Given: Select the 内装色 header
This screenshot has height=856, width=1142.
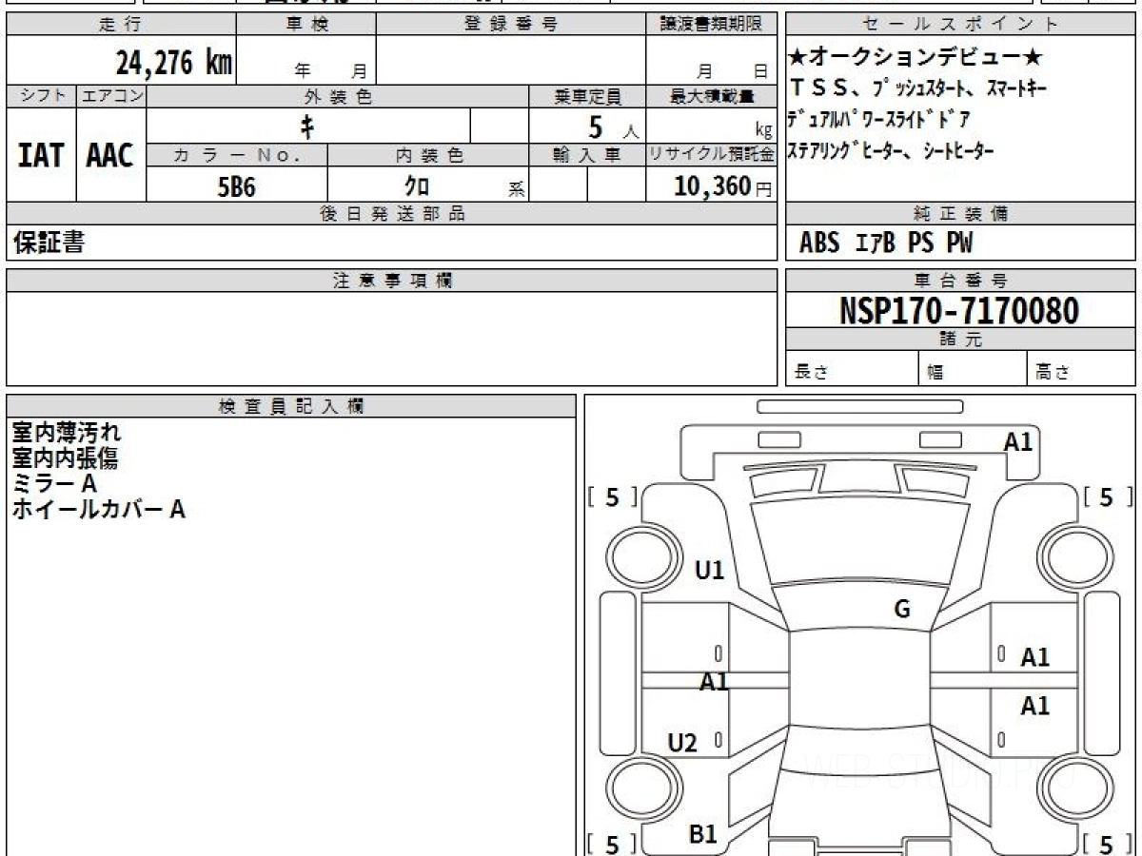Looking at the screenshot, I should click(x=428, y=155).
